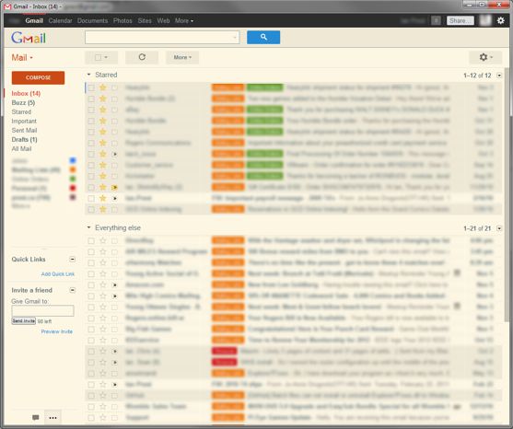
Task: Open the Mail dropdown above Compose
Action: pos(22,58)
